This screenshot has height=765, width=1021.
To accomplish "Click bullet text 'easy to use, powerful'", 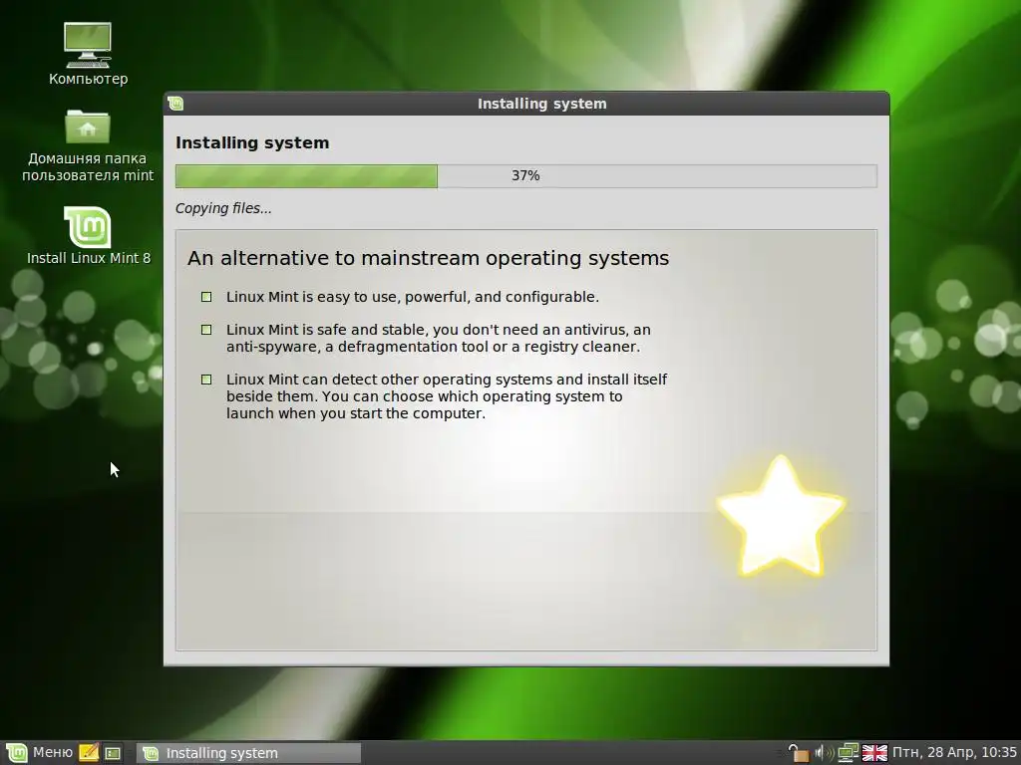I will pyautogui.click(x=412, y=297).
